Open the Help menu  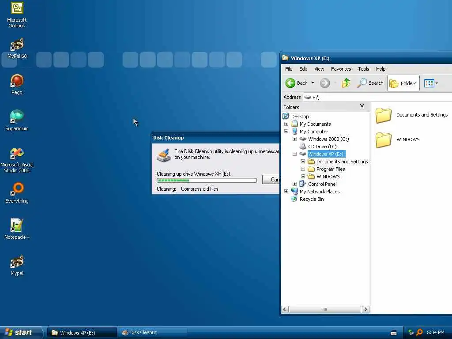tap(380, 69)
